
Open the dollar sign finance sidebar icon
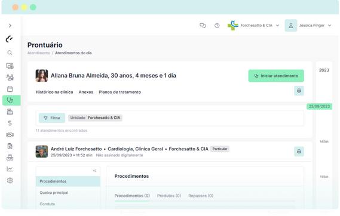click(10, 123)
